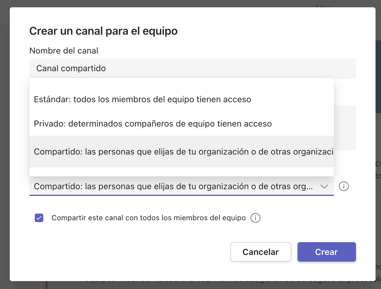Focus the 'Canal compartido' channel name field
381x289 pixels.
click(193, 68)
